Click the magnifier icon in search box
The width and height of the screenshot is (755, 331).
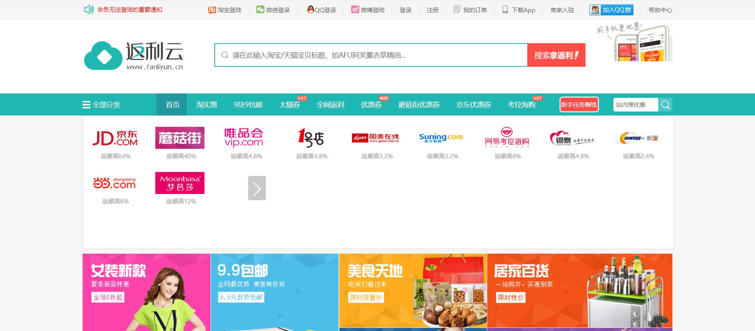pyautogui.click(x=225, y=55)
